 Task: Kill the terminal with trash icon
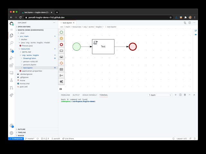click(x=185, y=95)
